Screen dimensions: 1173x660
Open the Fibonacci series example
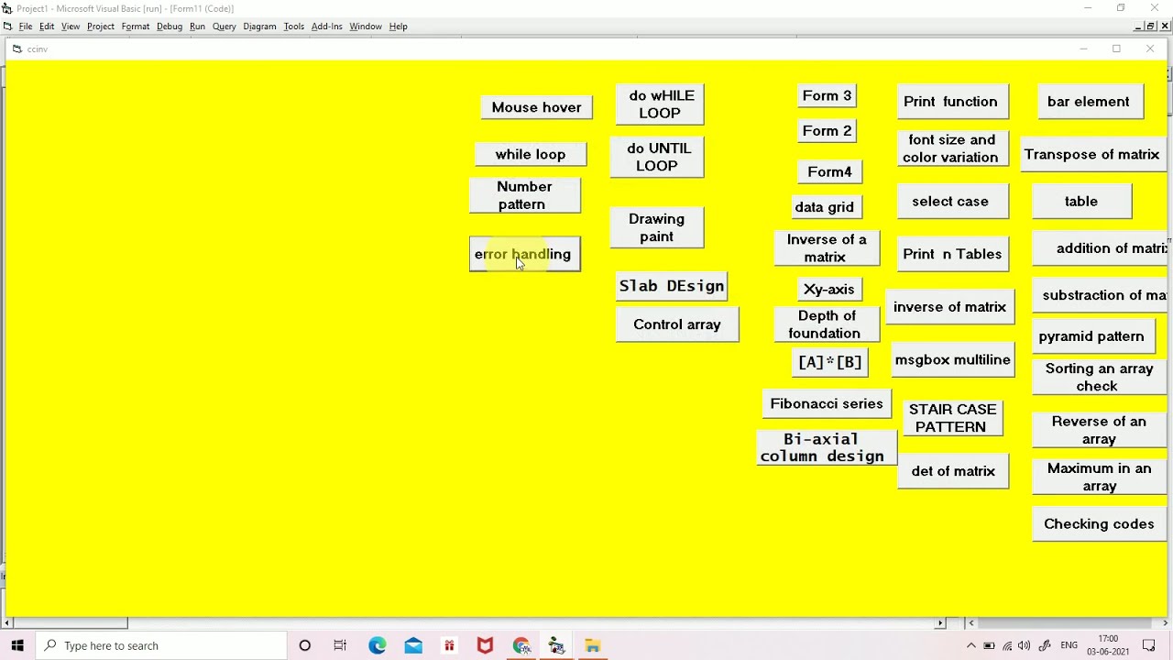[827, 403]
